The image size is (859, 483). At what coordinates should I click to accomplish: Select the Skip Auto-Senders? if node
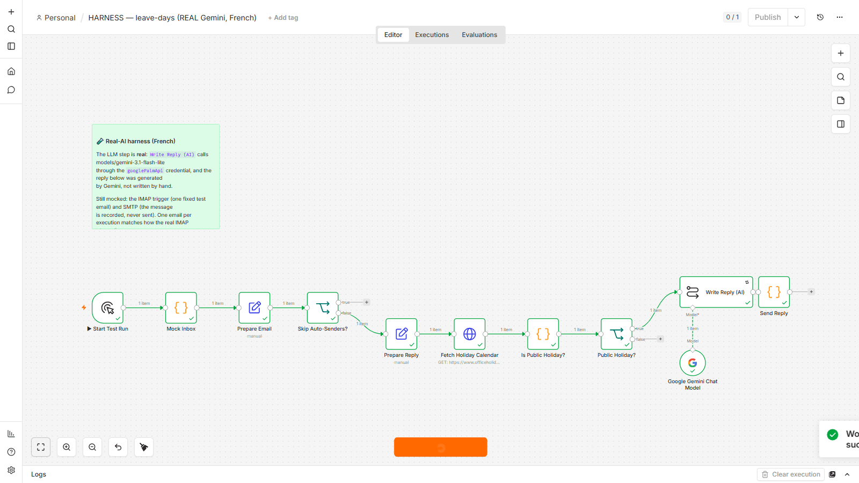point(323,308)
